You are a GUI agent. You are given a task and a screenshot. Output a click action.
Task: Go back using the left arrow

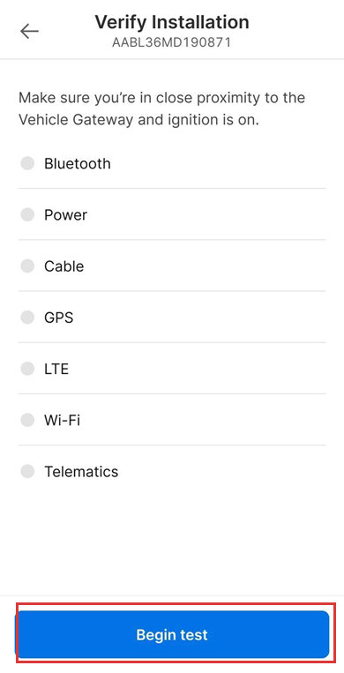click(29, 32)
